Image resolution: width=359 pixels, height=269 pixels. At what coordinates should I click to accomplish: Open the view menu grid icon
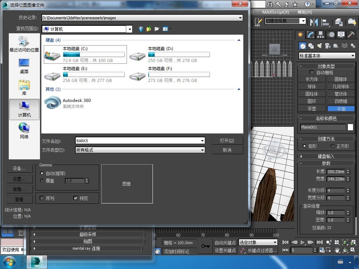click(165, 29)
